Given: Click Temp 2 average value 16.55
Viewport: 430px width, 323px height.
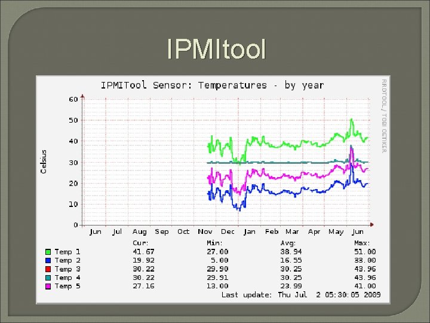Looking at the screenshot, I should [x=291, y=260].
